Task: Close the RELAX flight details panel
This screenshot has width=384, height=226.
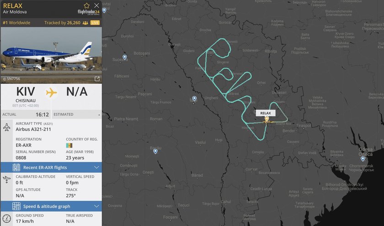Action: click(x=96, y=5)
